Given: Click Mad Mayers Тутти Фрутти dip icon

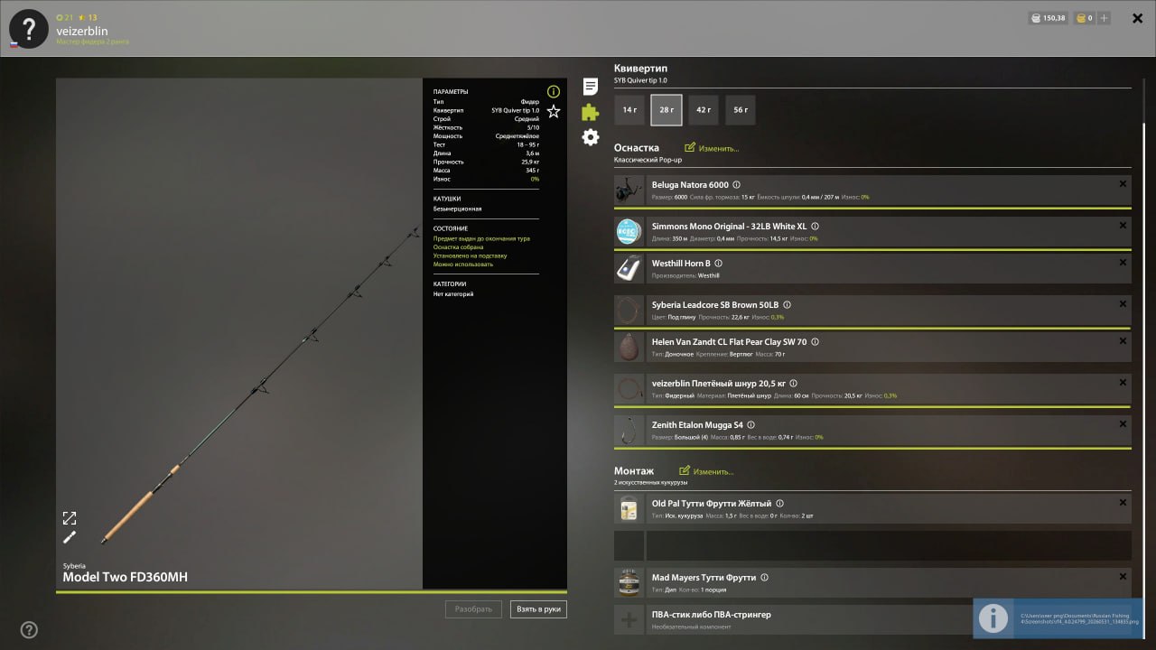Looking at the screenshot, I should 629,583.
